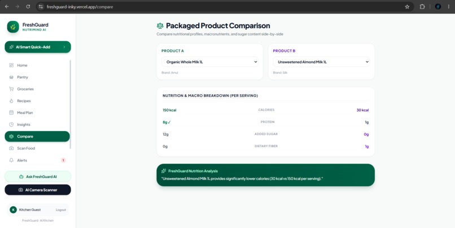Click the "PRODUCT B" card heading
Image resolution: width=455 pixels, height=228 pixels.
pos(284,51)
